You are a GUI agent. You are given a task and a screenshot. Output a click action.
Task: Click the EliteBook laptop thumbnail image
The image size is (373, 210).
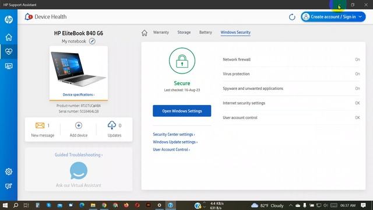(78, 69)
